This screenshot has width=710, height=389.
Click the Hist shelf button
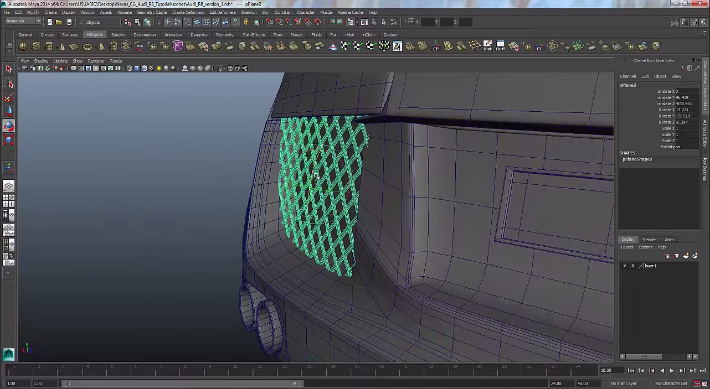487,46
